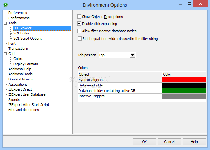This screenshot has width=210, height=150.
Task: Select Additional Tools in the tree
Action: click(20, 74)
